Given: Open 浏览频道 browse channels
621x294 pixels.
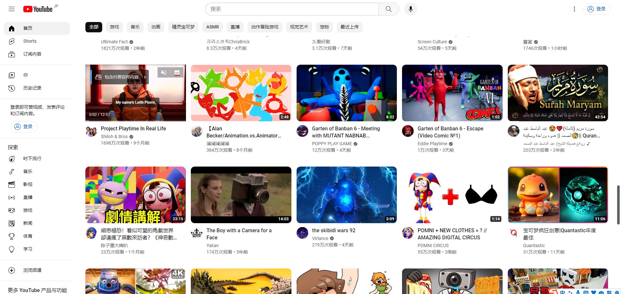Looking at the screenshot, I should pos(37,270).
